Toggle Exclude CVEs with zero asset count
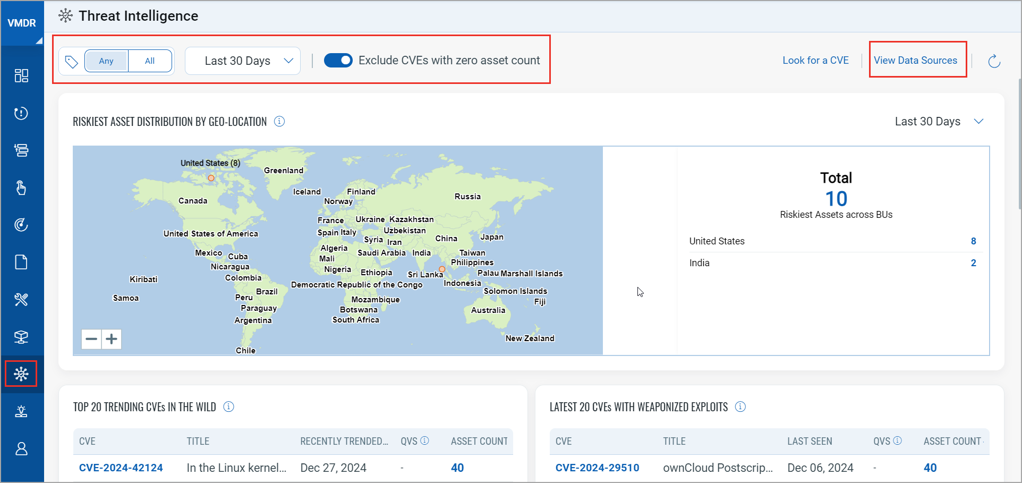The width and height of the screenshot is (1022, 483). (338, 61)
